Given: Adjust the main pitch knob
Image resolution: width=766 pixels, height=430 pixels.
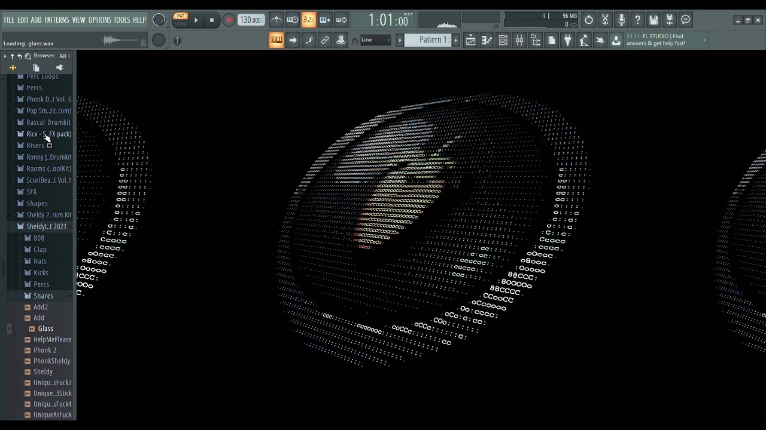Looking at the screenshot, I should [159, 40].
